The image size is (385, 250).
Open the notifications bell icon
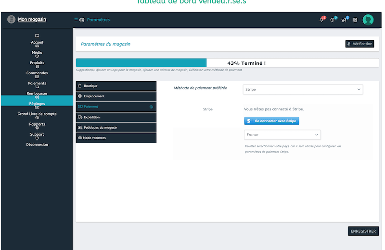pyautogui.click(x=321, y=20)
